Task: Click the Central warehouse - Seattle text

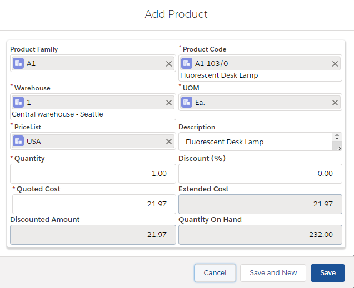Action: [x=57, y=114]
